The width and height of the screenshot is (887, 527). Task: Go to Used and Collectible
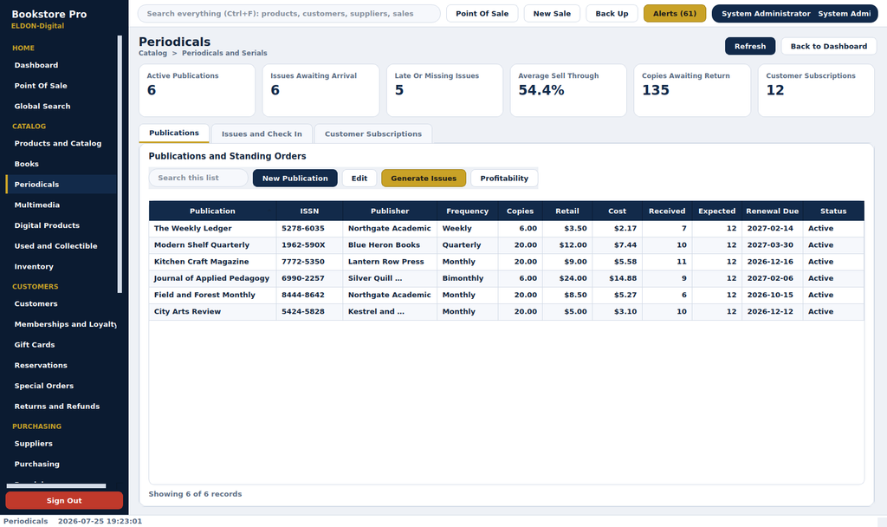(x=62, y=245)
